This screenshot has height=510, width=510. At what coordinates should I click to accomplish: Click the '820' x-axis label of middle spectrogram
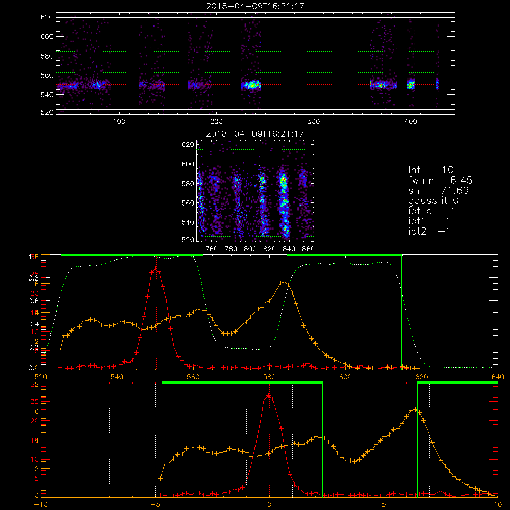point(270,249)
